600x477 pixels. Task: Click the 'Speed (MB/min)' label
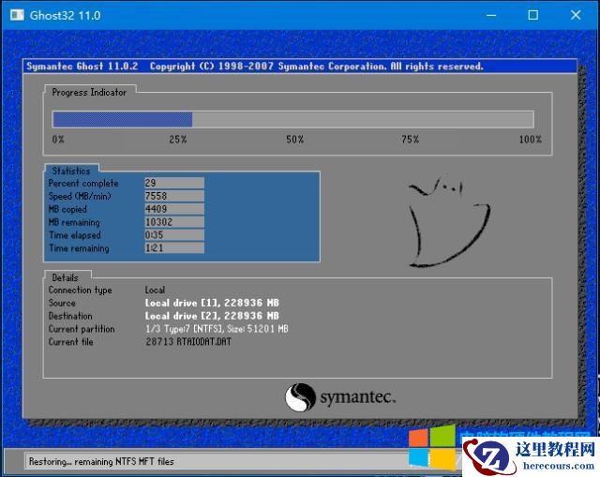[80, 196]
